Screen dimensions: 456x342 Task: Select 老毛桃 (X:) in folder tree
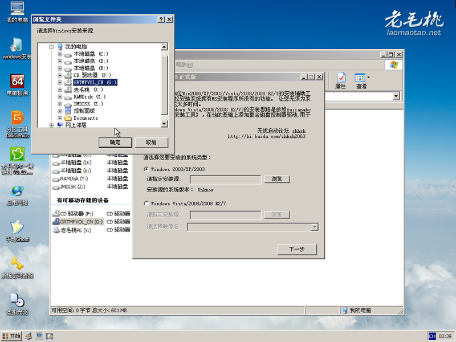pyautogui.click(x=88, y=89)
